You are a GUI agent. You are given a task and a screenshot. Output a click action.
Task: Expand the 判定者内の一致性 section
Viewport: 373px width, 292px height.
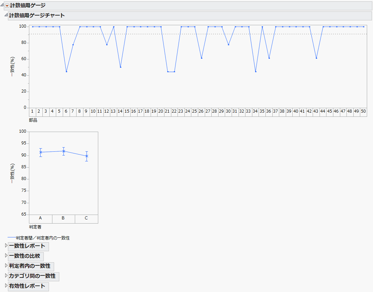(6, 265)
